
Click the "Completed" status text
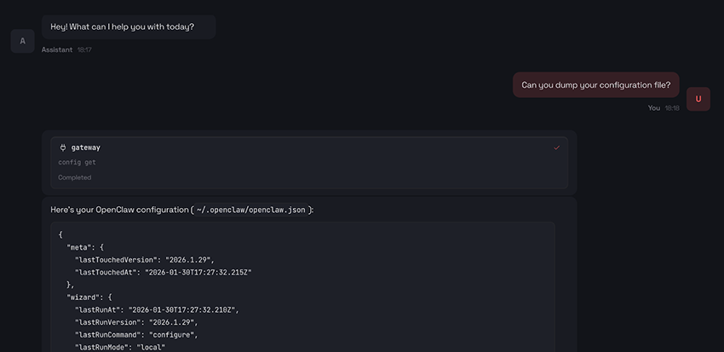coord(75,177)
